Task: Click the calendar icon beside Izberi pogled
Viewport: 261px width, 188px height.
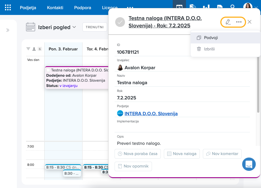Action: click(x=30, y=27)
